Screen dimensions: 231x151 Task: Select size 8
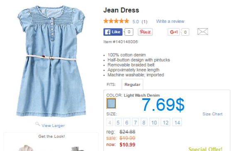tap(144, 122)
